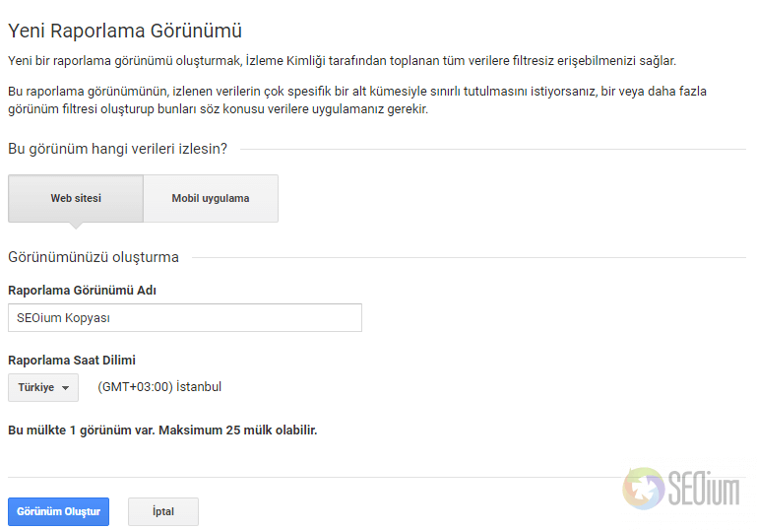Image resolution: width=757 pixels, height=530 pixels.
Task: Switch to Mobil uygulama option
Action: click(x=211, y=199)
